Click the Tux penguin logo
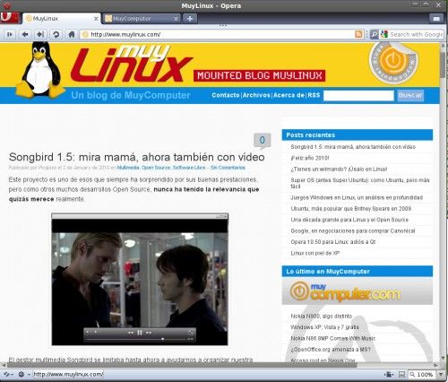This screenshot has width=448, height=382. click(40, 70)
